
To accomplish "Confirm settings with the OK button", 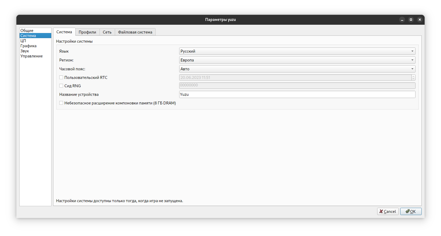I will (411, 212).
